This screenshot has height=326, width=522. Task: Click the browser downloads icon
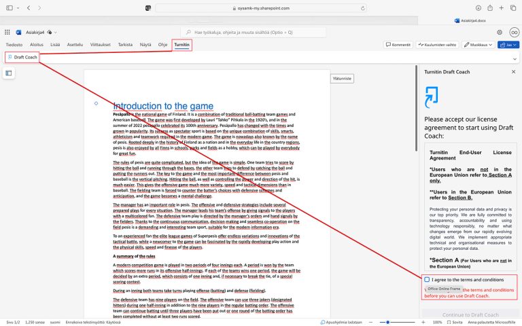pyautogui.click(x=479, y=7)
